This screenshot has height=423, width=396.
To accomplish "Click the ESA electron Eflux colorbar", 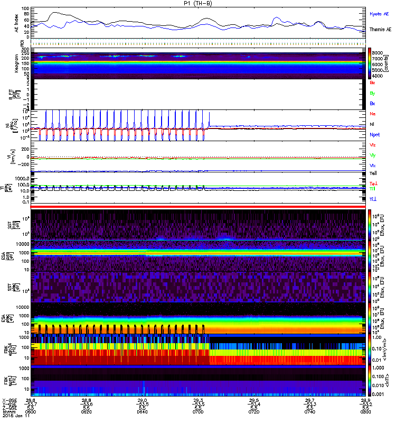I will [370, 318].
